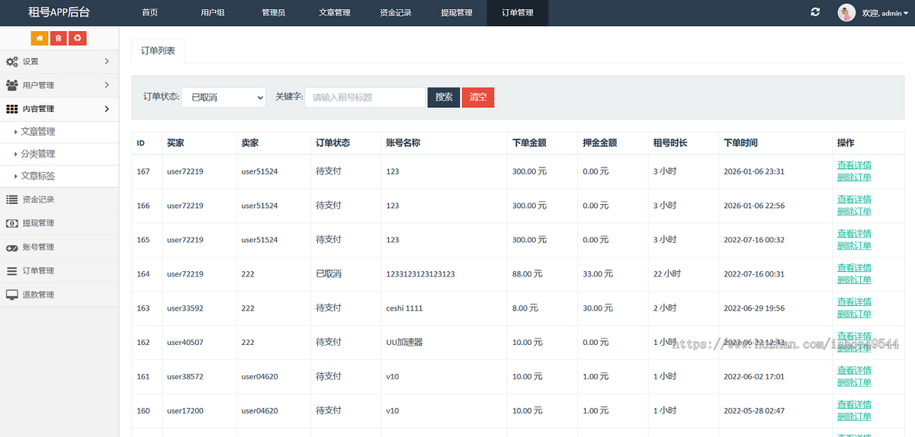Click 删除订单 for order 167

(x=854, y=177)
